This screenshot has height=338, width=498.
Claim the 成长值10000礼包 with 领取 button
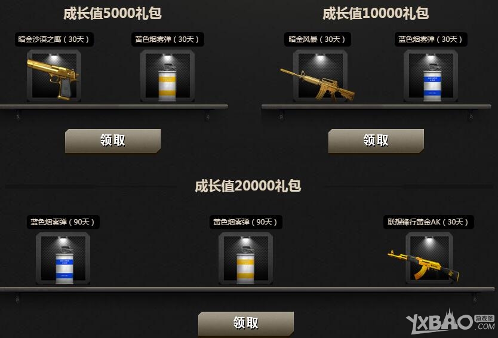376,141
